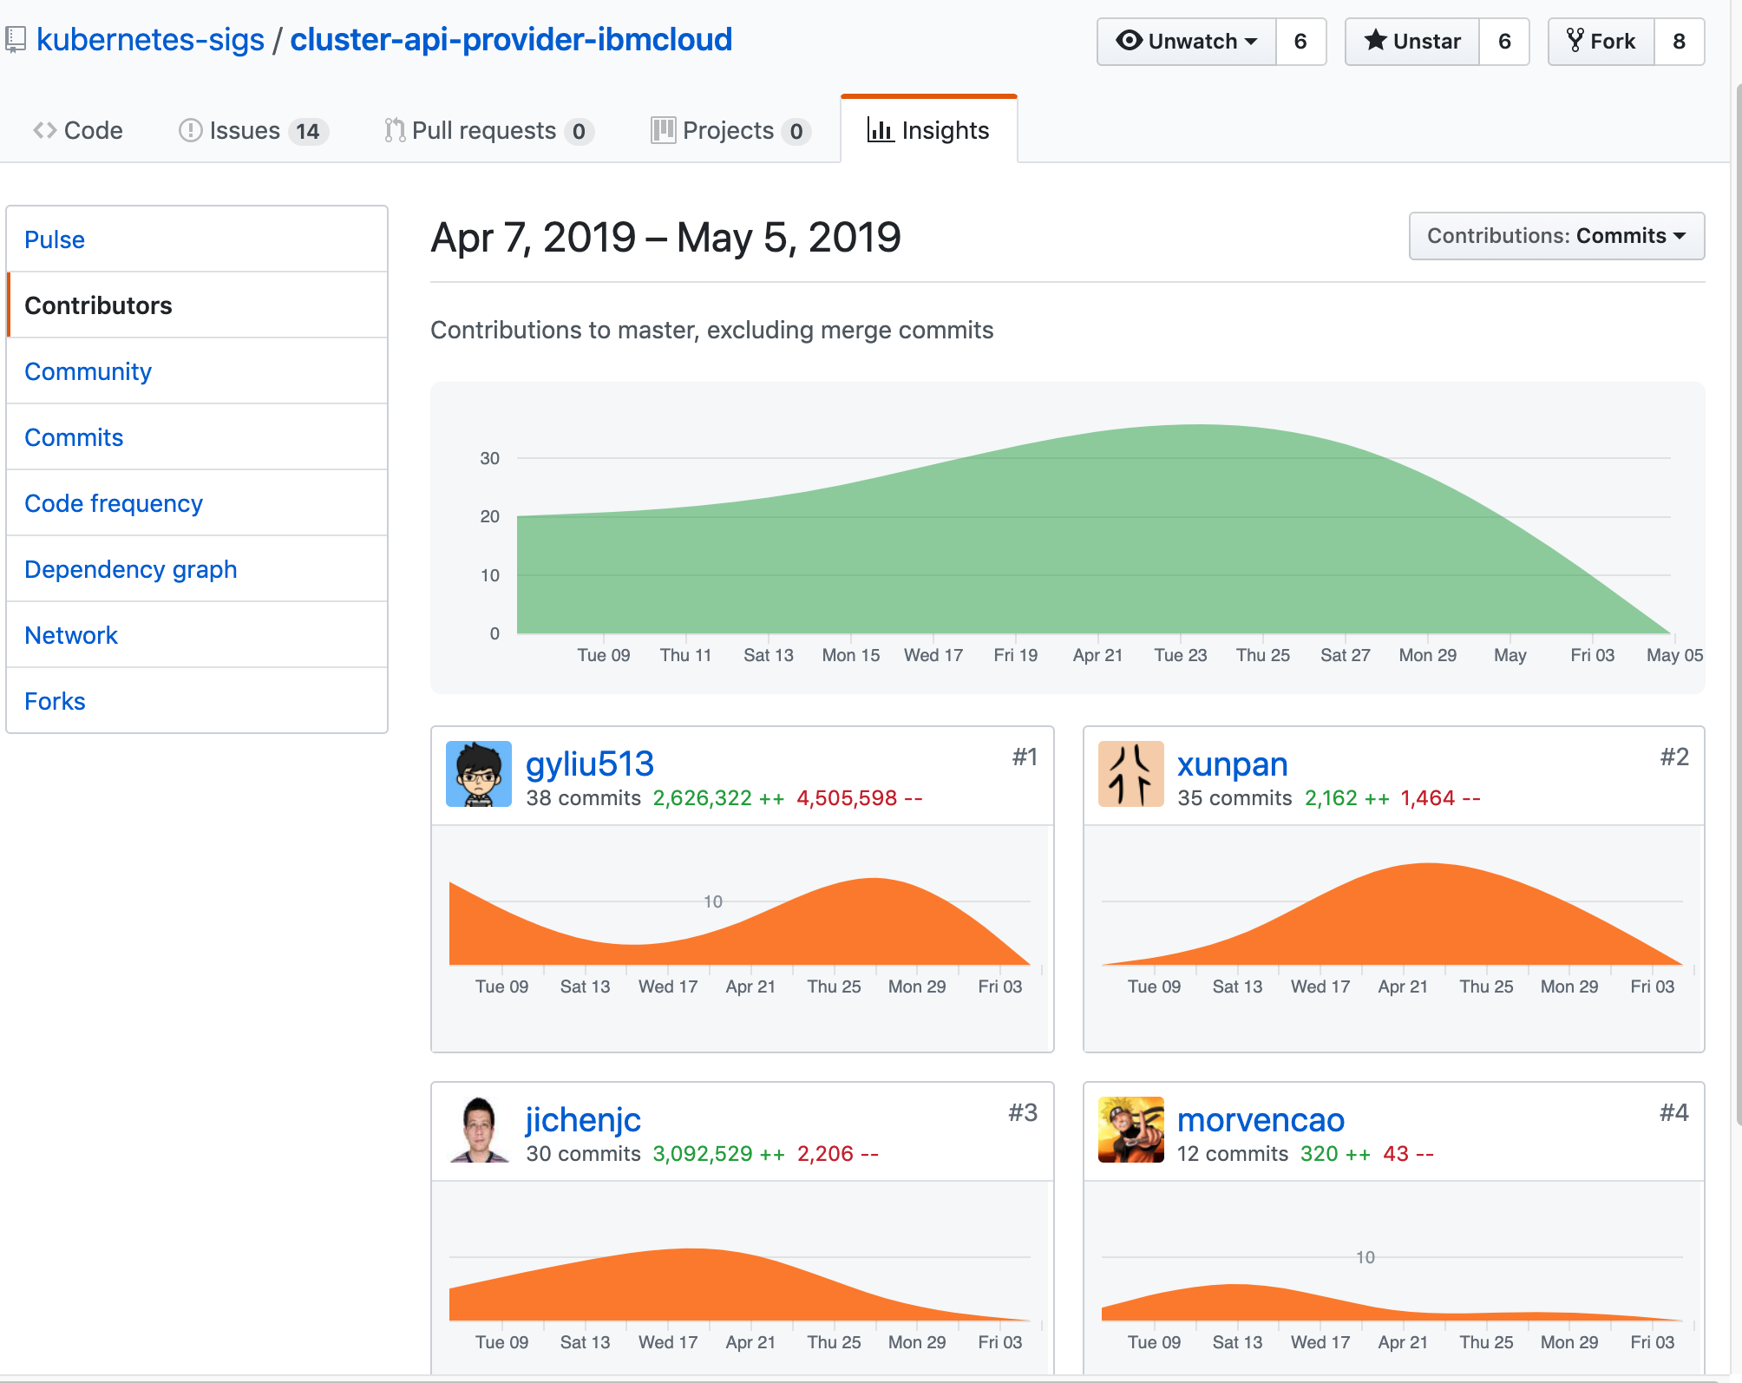Open the Pull requests tab
This screenshot has height=1383, width=1742.
[x=488, y=131]
